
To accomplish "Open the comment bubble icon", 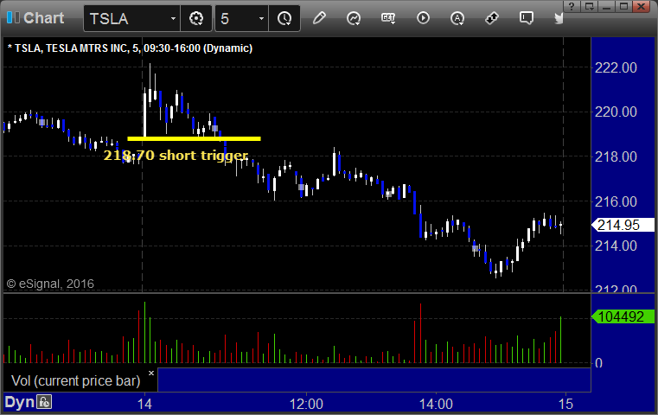I will pyautogui.click(x=527, y=18).
